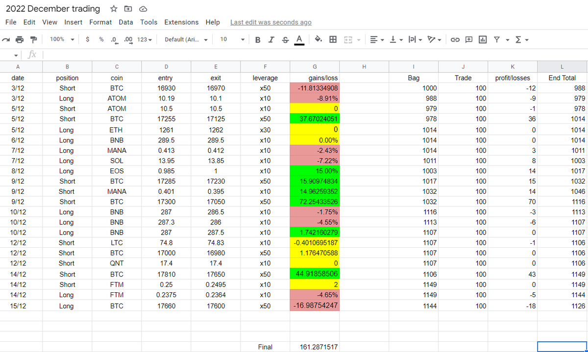Select the coin cell 'LTC'
This screenshot has width=588, height=352.
click(x=117, y=242)
